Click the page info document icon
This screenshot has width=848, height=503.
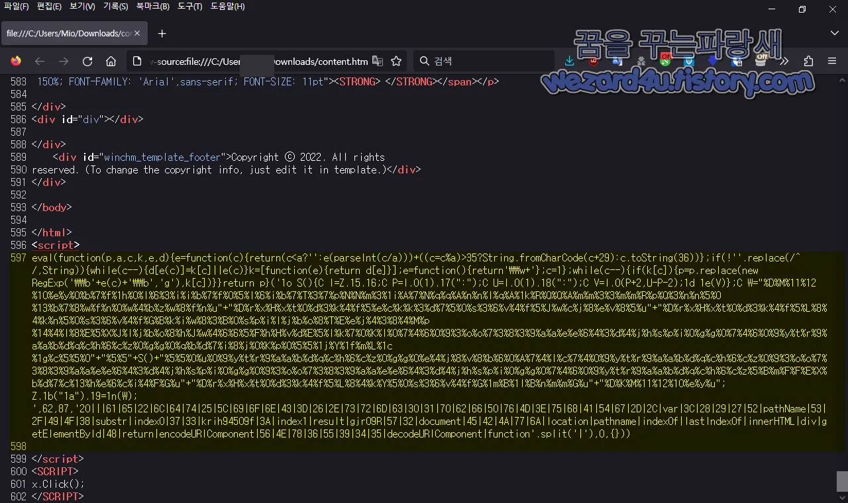(137, 61)
